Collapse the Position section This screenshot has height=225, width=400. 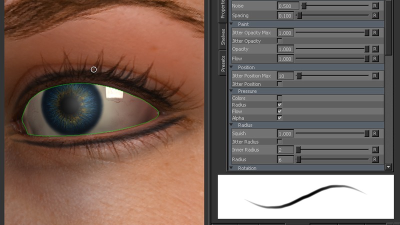[231, 67]
